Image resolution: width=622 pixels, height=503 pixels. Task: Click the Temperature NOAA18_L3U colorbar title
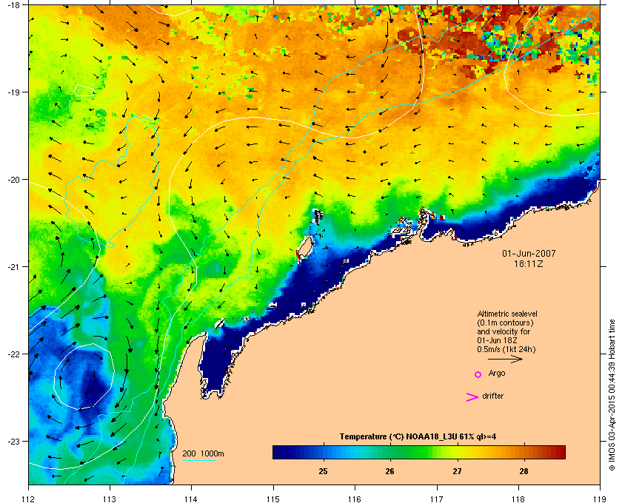click(x=418, y=437)
